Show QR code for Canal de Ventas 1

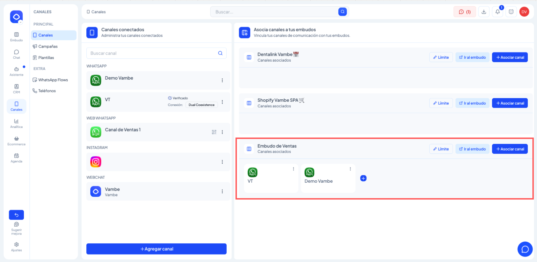point(214,132)
